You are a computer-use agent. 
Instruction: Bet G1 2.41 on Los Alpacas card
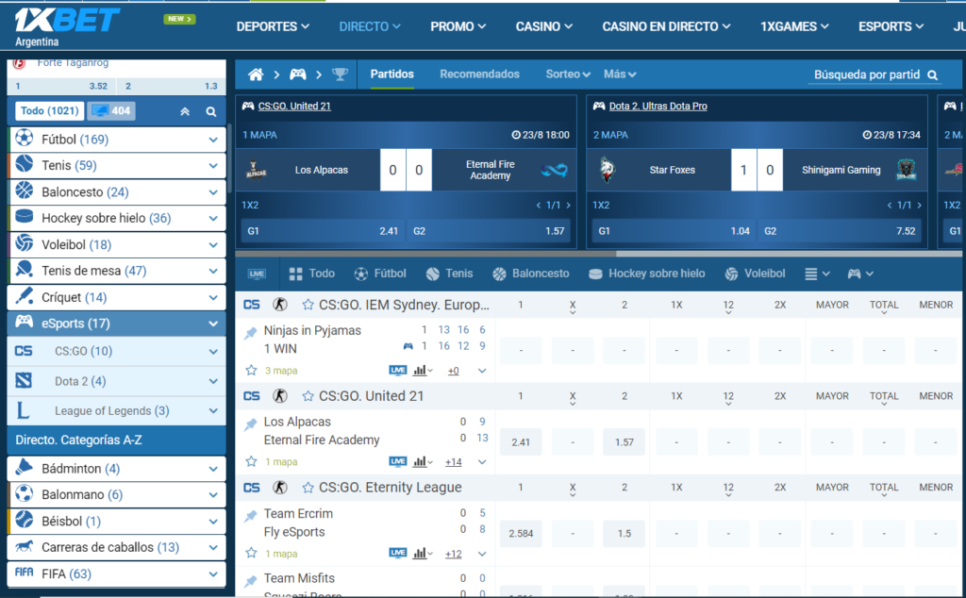pyautogui.click(x=323, y=231)
